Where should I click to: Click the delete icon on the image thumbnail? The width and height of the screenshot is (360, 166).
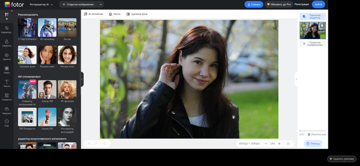322,26
